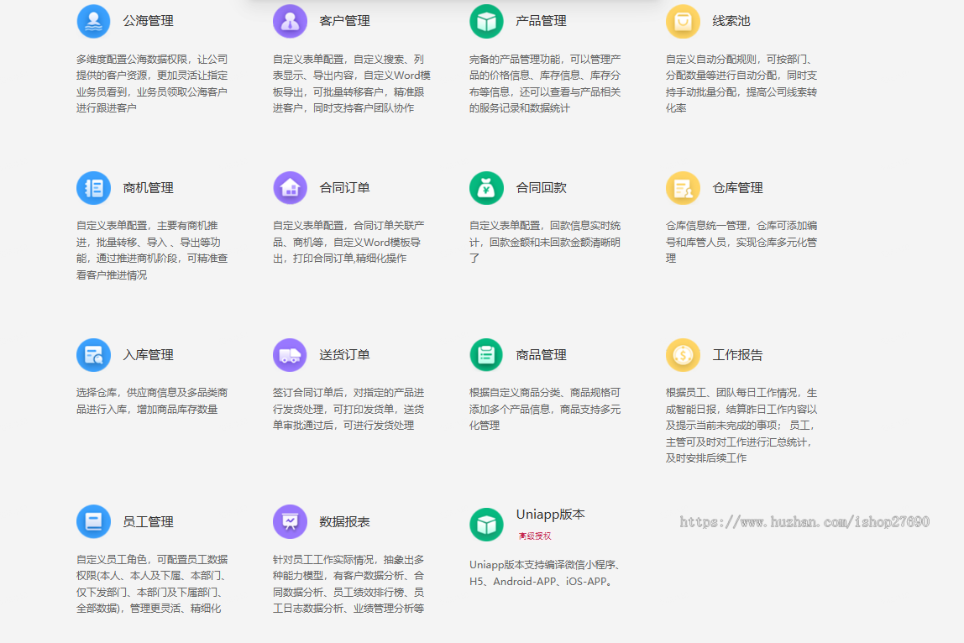
Task: Open the 公海管理 title
Action: point(148,21)
